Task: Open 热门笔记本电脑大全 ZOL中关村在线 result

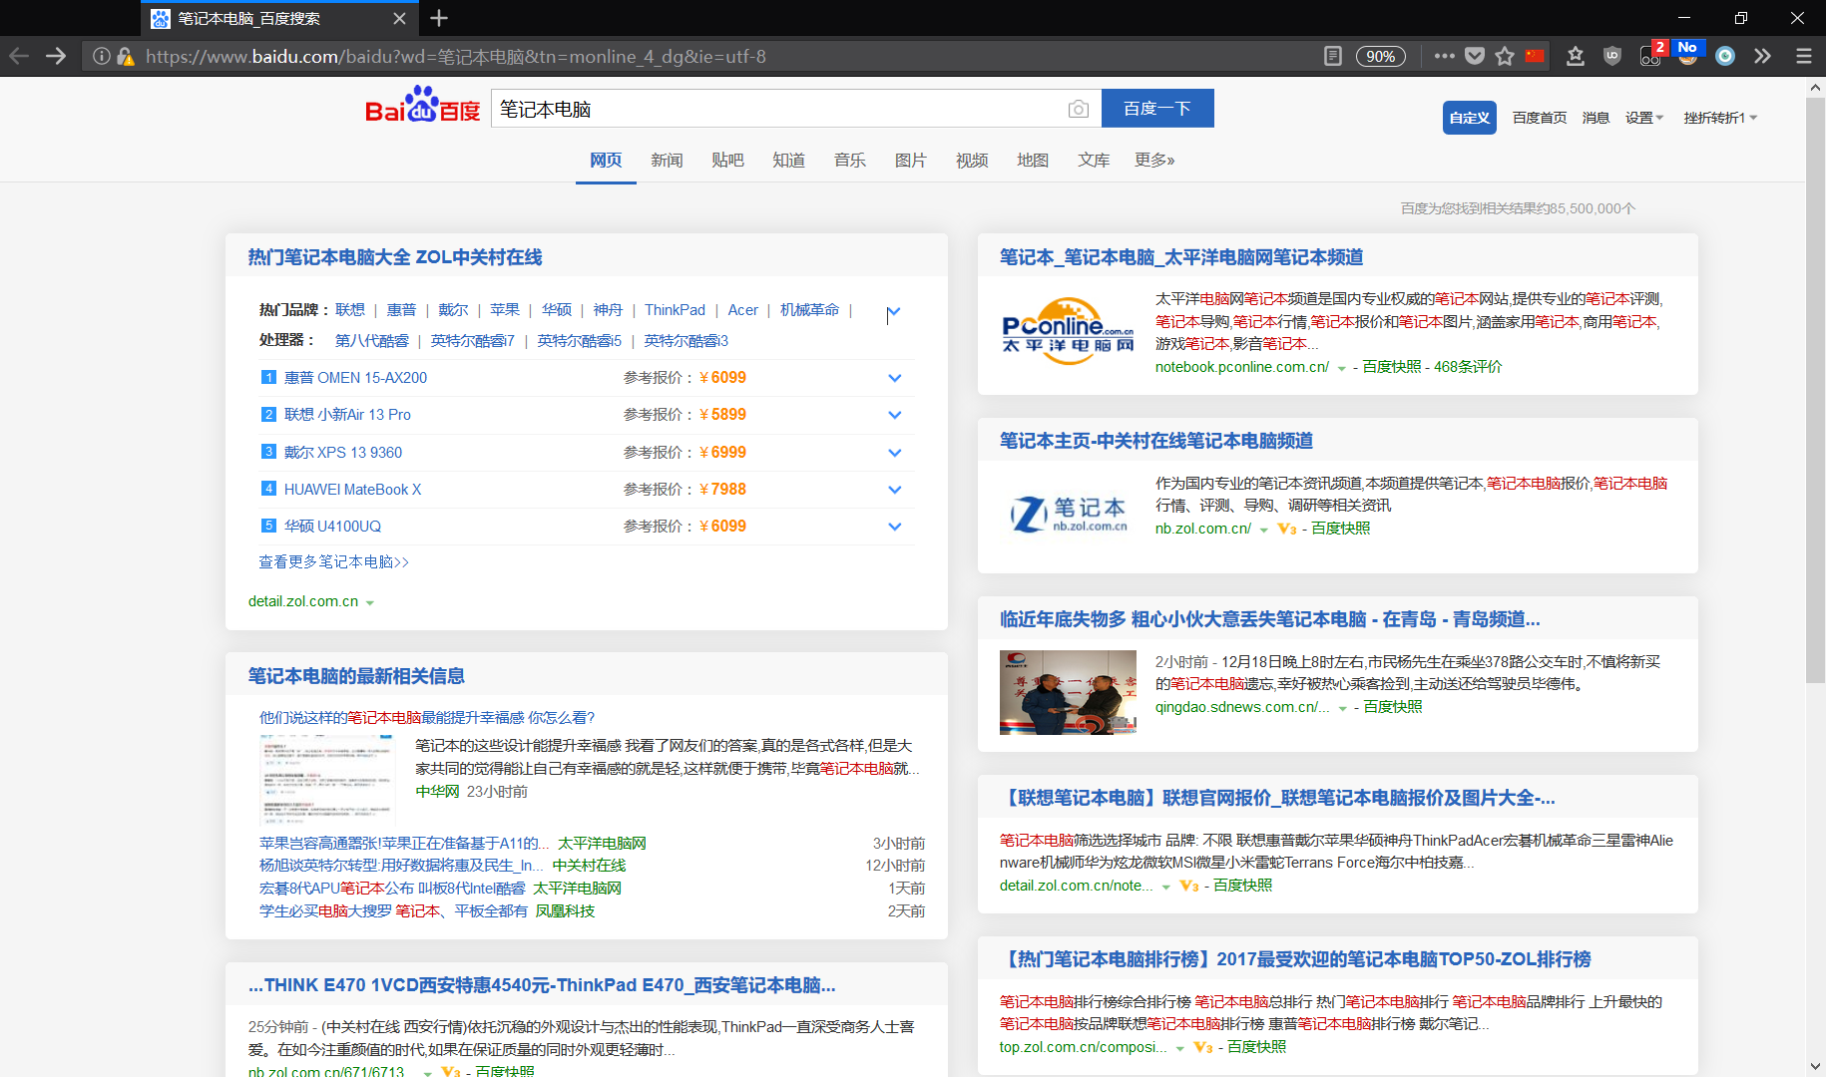Action: point(395,257)
